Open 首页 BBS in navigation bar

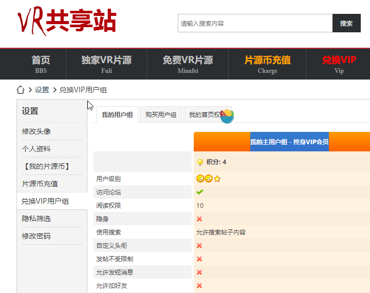tap(41, 64)
